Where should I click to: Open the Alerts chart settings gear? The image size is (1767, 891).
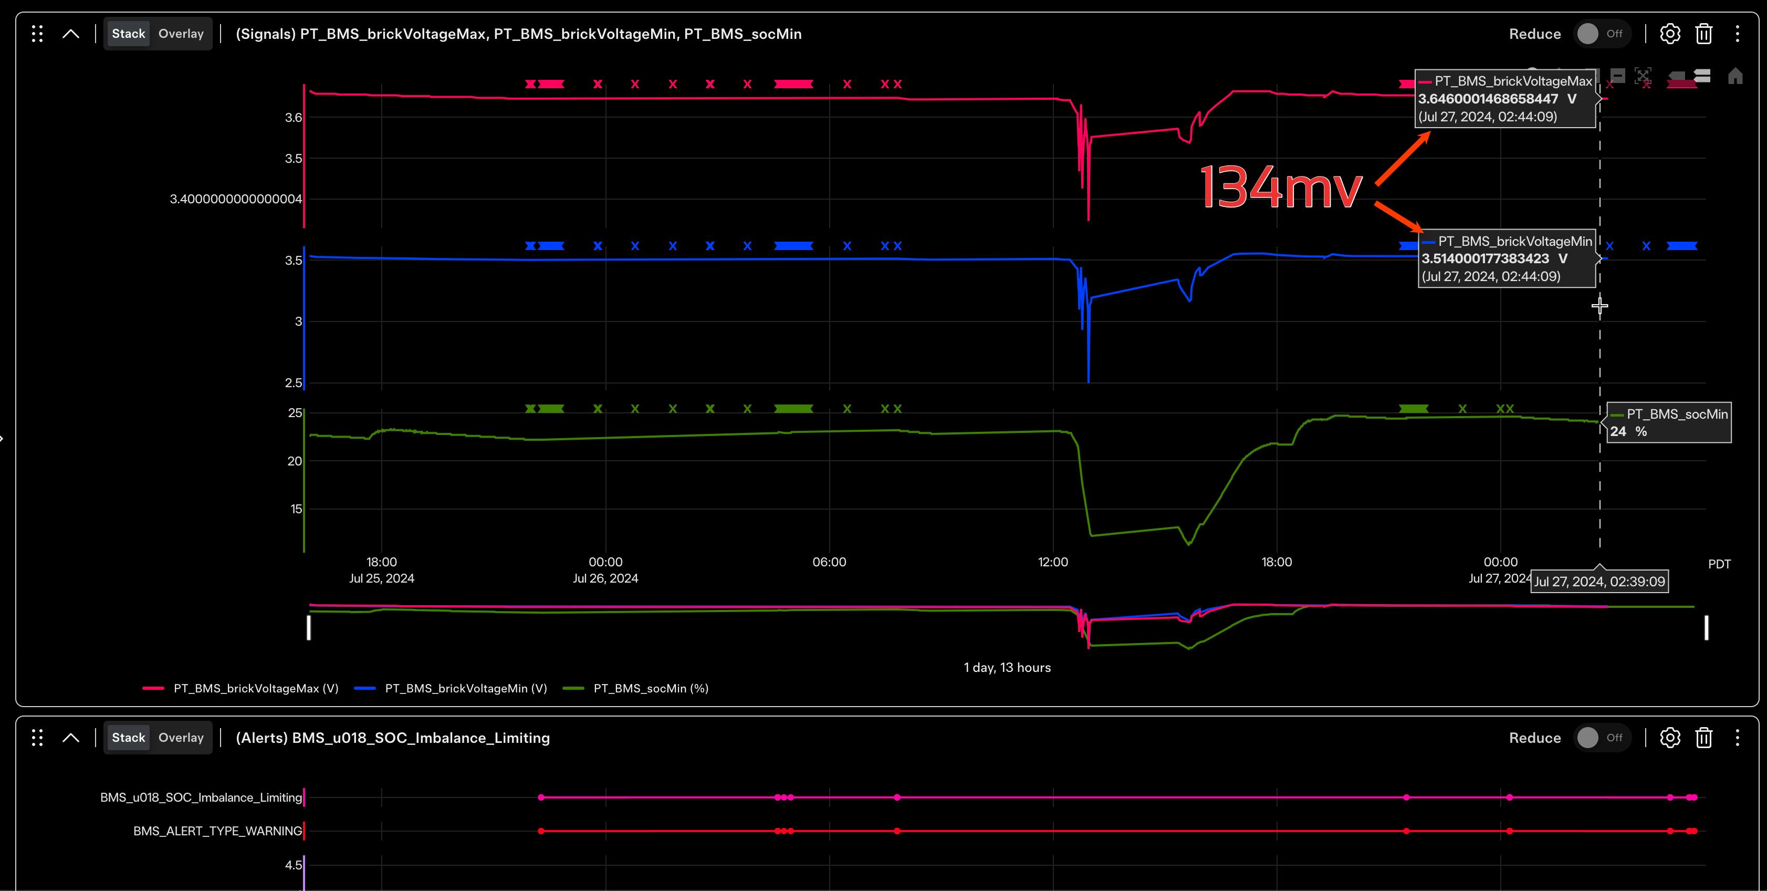(1671, 737)
